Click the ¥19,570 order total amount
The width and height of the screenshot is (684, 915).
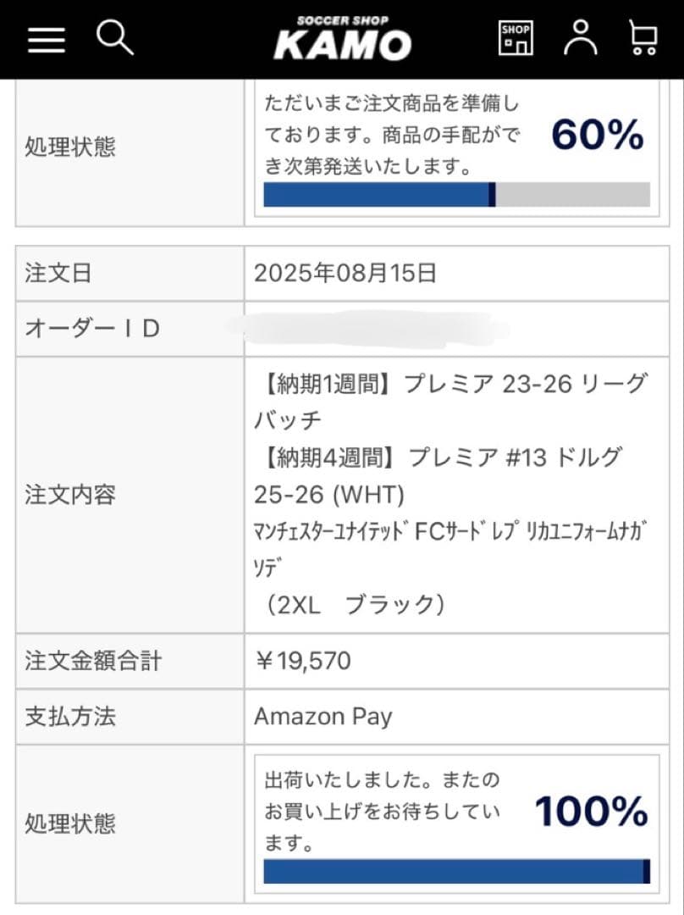[303, 661]
